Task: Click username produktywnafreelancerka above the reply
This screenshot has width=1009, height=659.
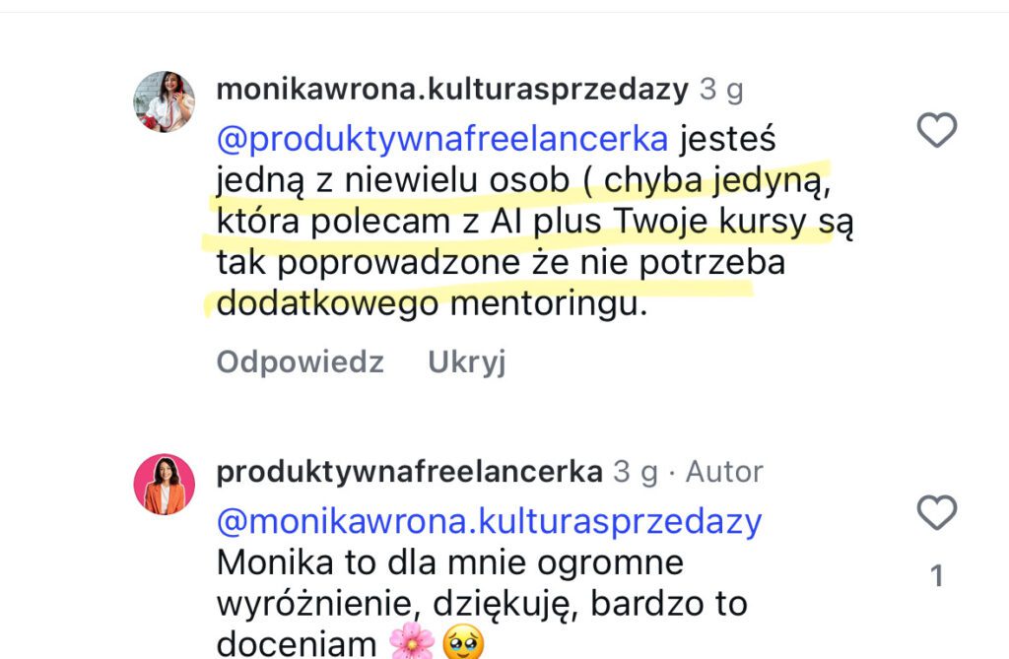Action: 409,472
